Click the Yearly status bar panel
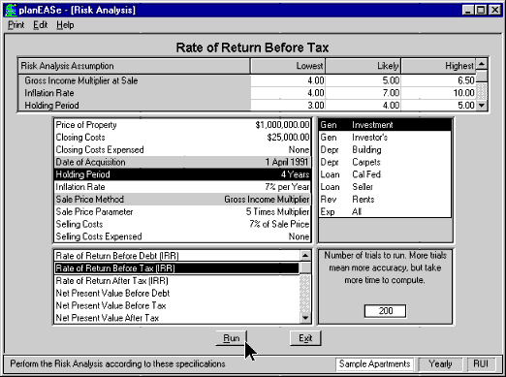 440,364
